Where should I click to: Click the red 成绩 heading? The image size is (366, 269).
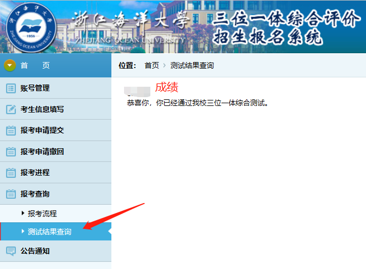tap(166, 87)
